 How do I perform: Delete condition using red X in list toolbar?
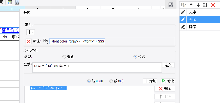click(213, 5)
